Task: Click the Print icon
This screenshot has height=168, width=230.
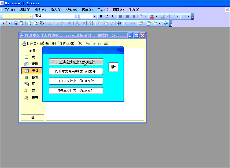Action: (x=29, y=23)
